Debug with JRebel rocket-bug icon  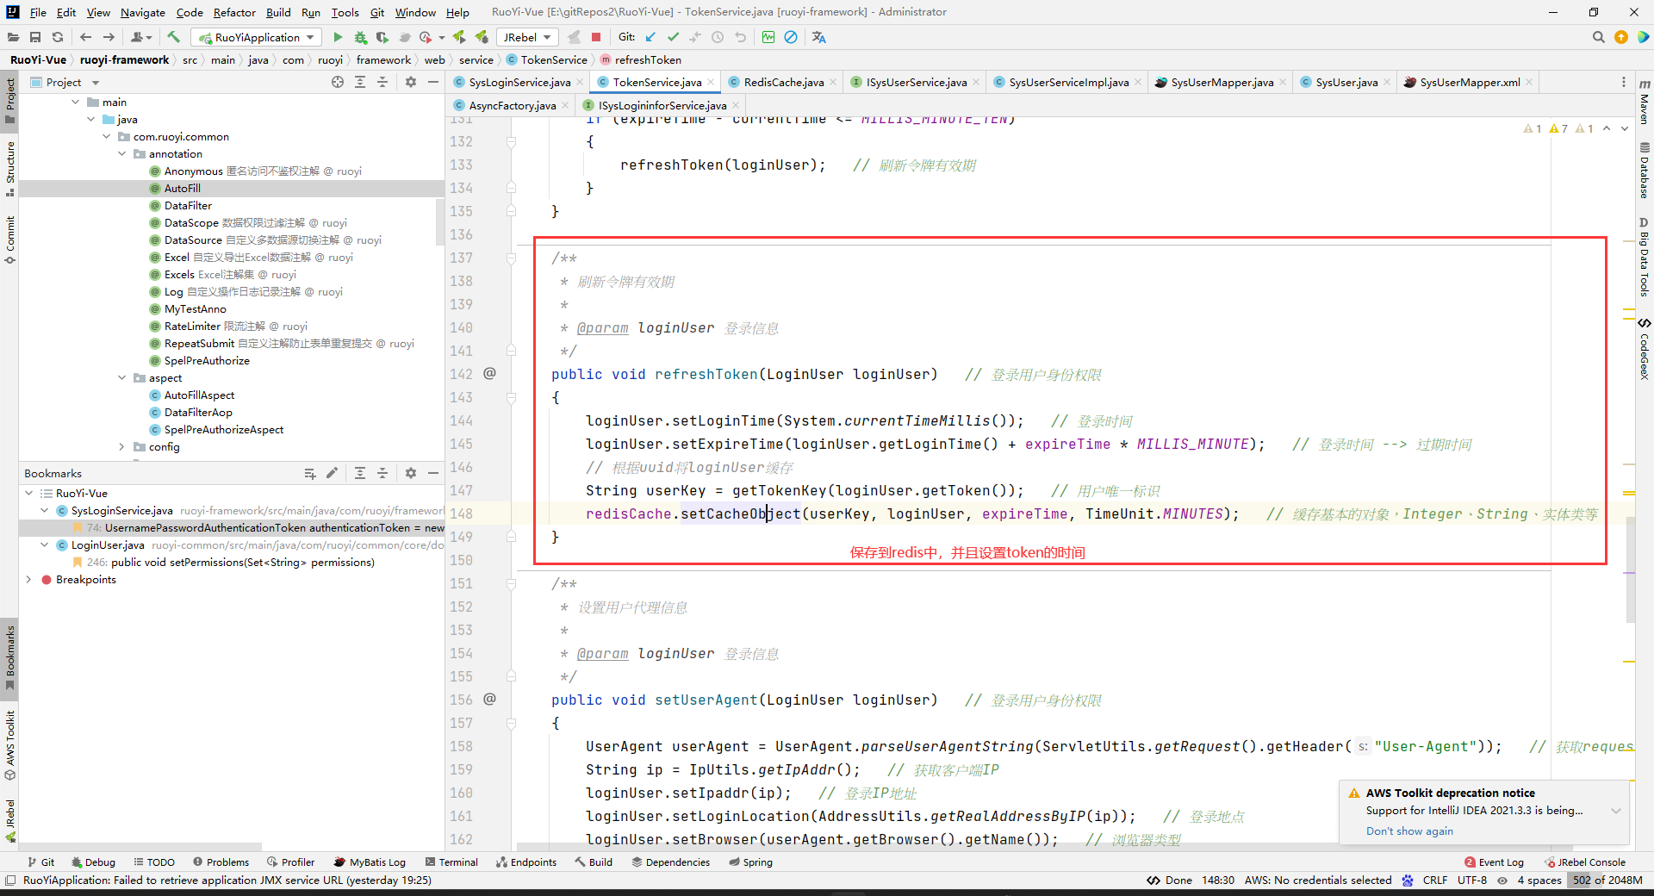point(482,37)
